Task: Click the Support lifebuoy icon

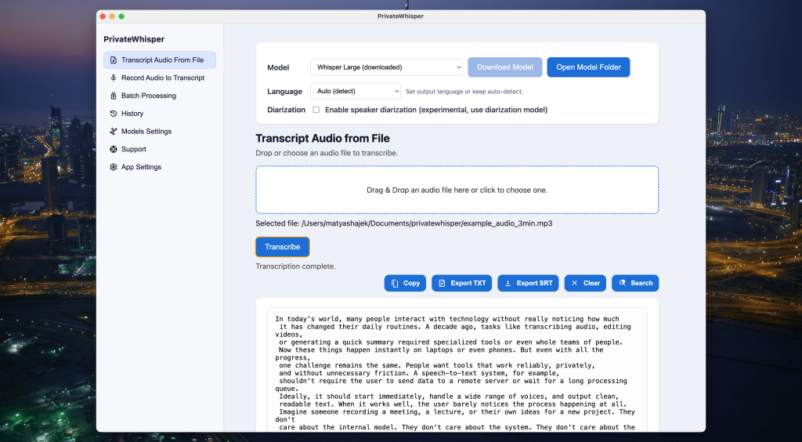Action: [x=114, y=150]
